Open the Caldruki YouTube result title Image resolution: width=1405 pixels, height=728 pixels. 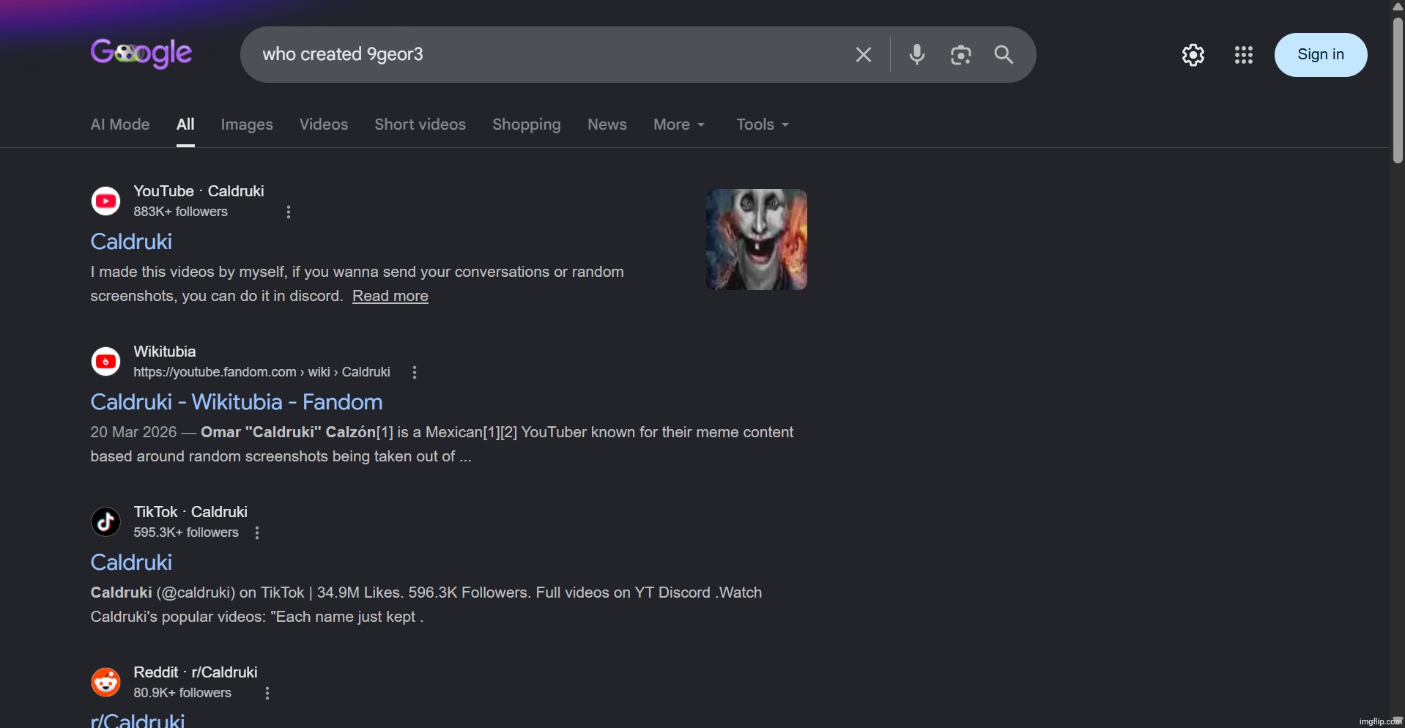coord(131,242)
